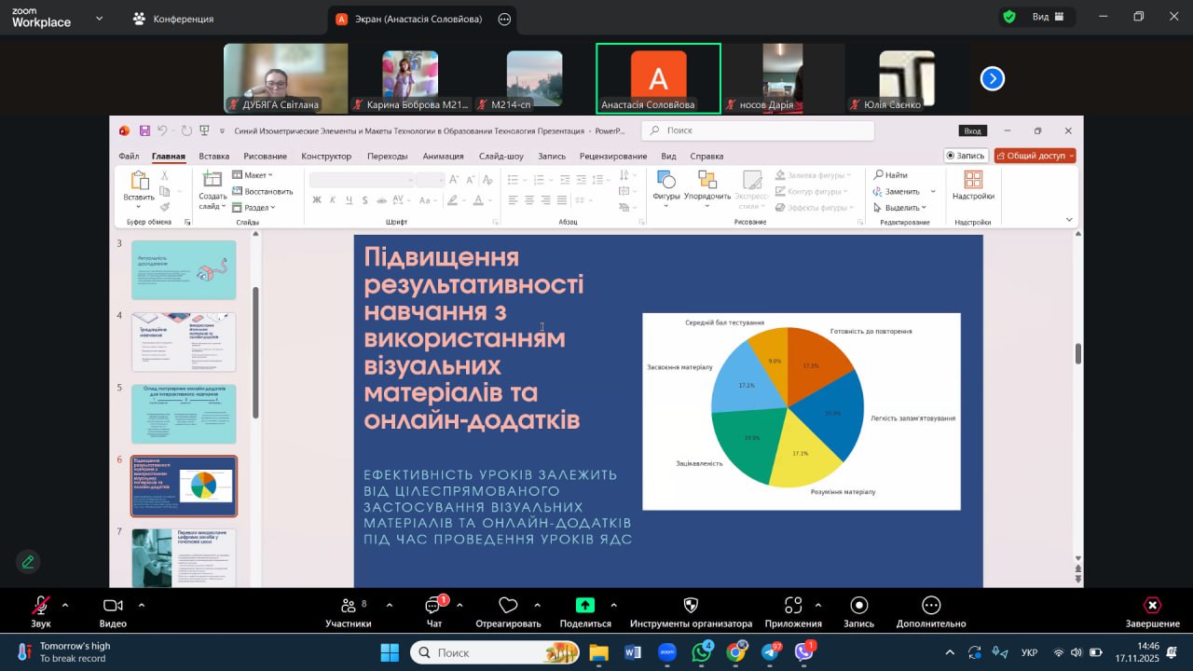
Task: Start recording with Record icon
Action: (858, 607)
